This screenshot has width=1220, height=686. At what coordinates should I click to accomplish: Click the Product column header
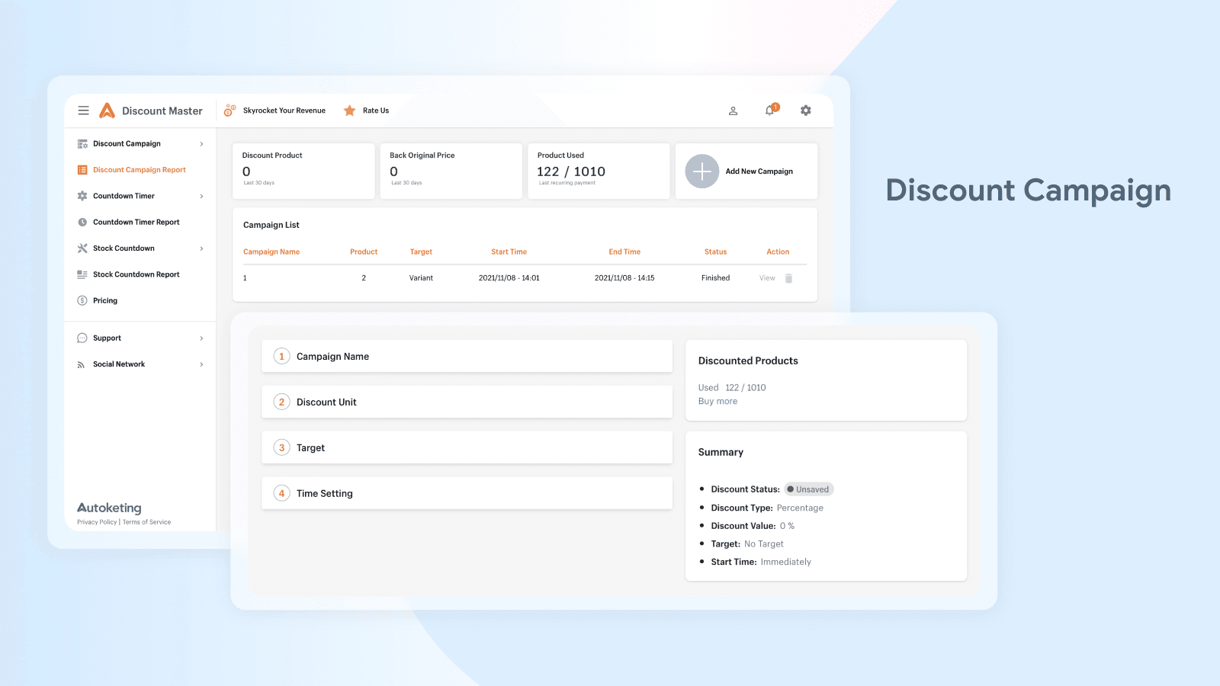point(364,252)
